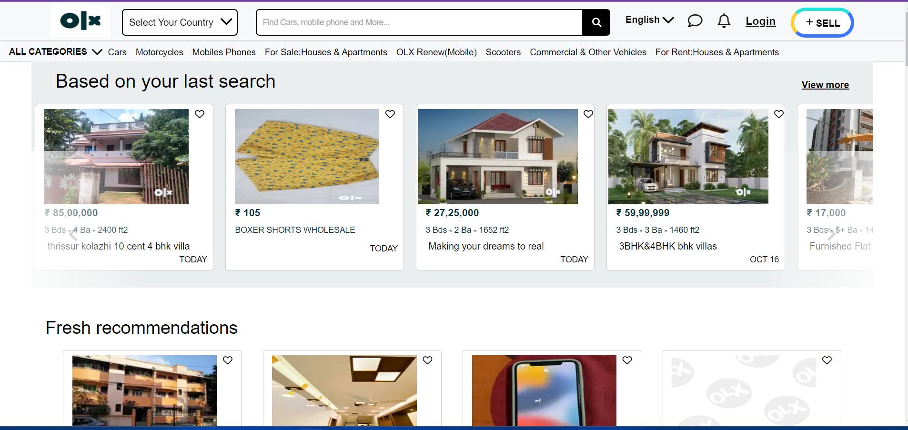
Task: Click View more for last search
Action: pos(825,85)
